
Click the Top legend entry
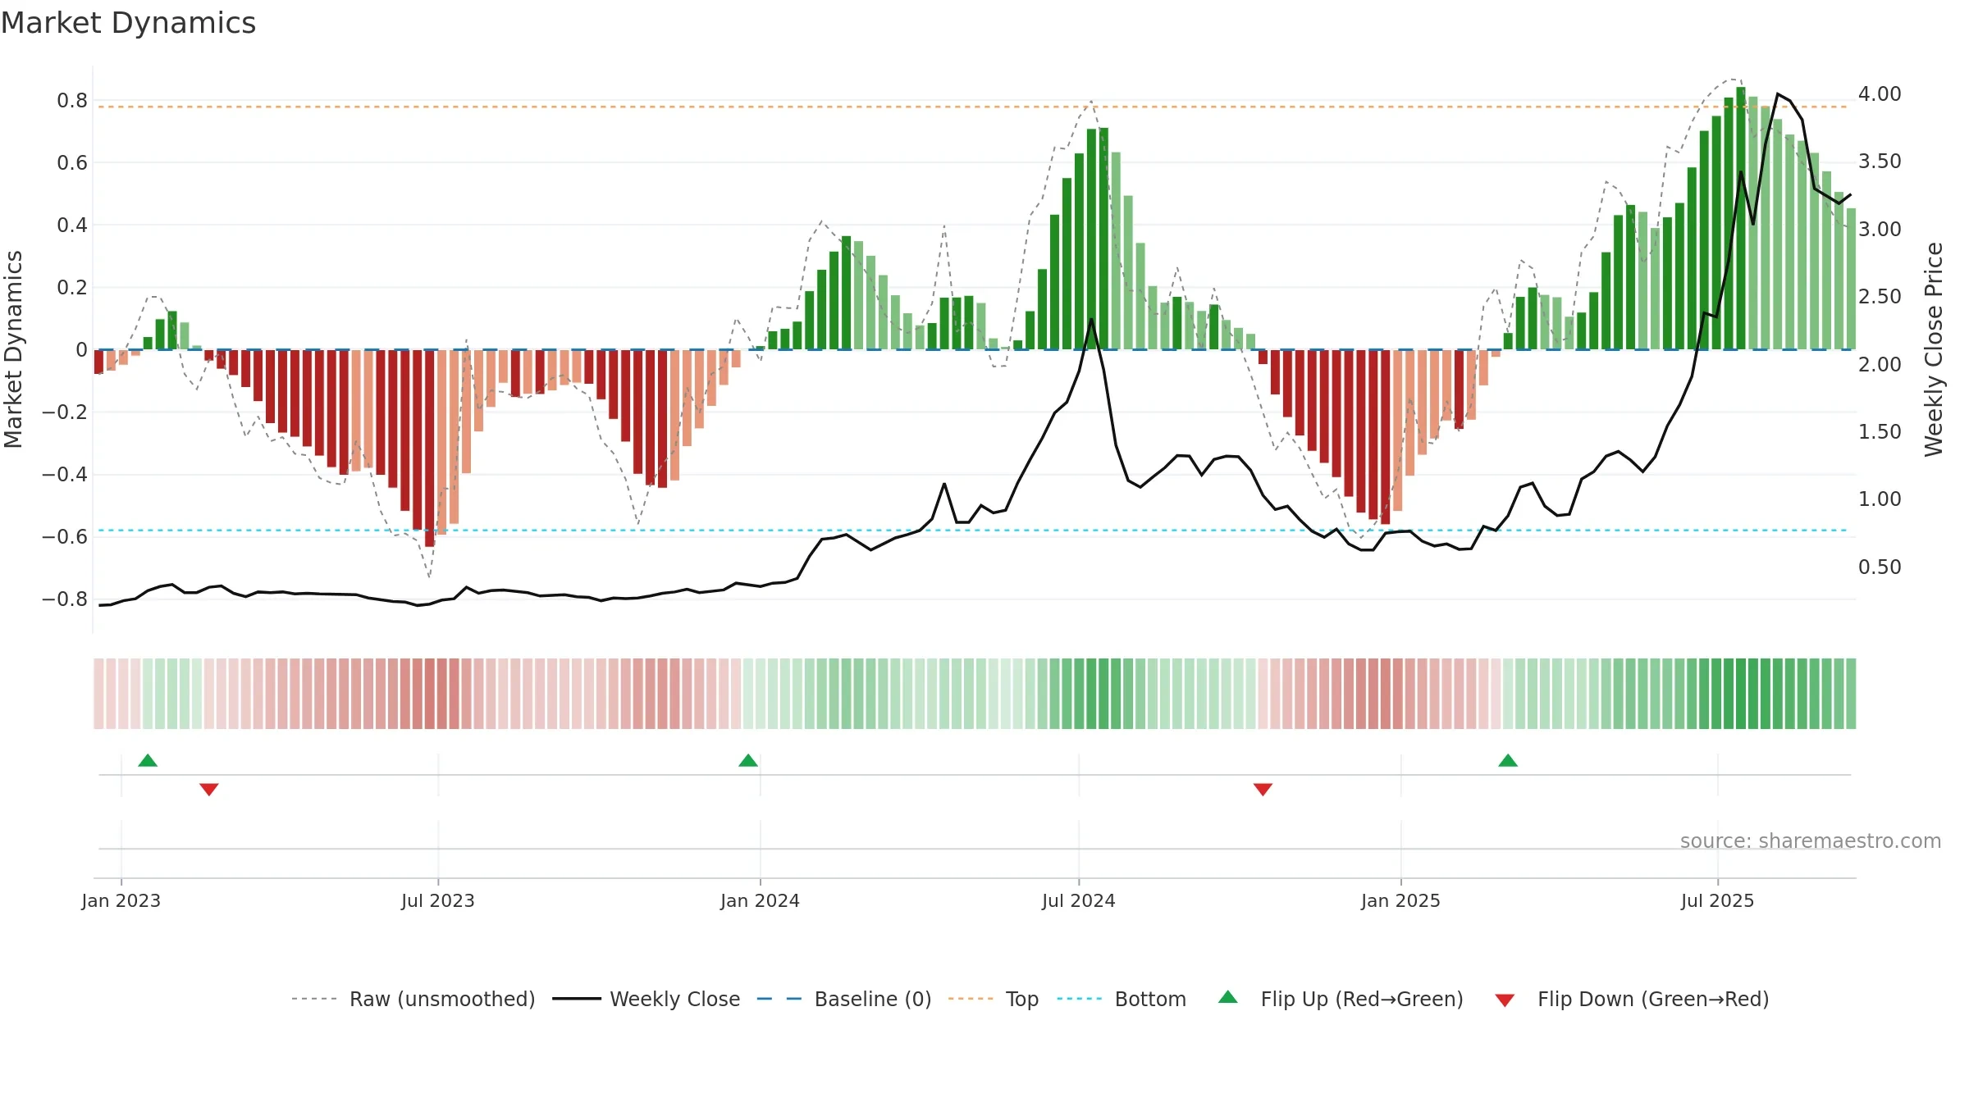[994, 999]
